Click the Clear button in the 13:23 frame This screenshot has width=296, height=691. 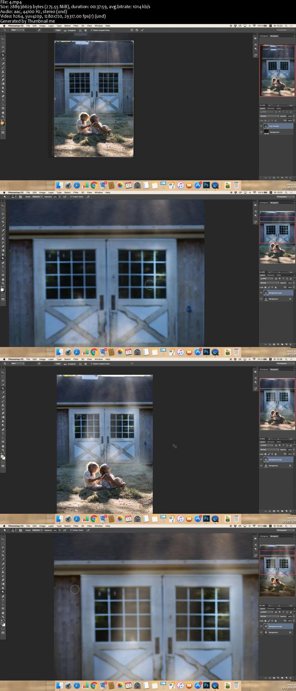point(58,30)
